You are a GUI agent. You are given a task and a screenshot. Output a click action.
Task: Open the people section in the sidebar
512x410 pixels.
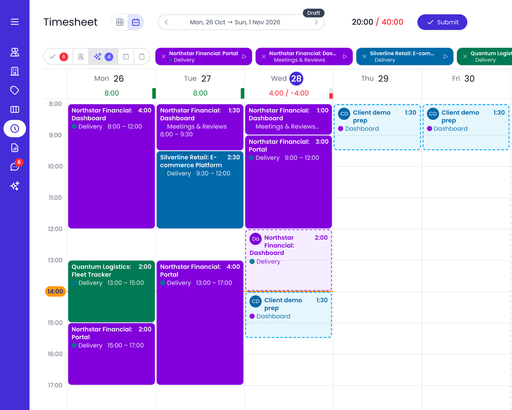[x=15, y=53]
